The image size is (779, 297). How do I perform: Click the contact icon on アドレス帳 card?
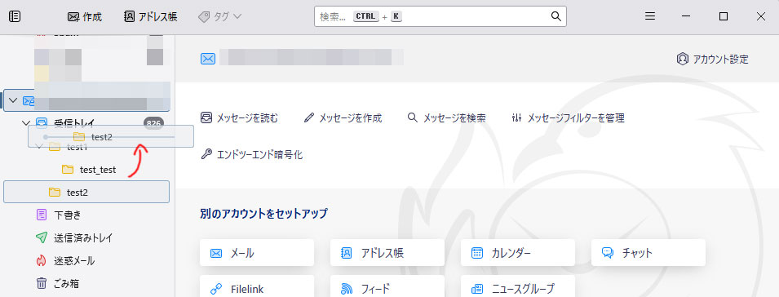347,253
